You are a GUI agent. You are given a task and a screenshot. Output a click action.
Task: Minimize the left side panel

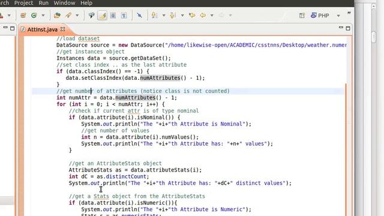point(5,28)
